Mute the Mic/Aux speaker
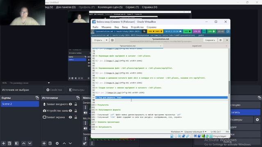The image size is (262, 147). click(86, 128)
